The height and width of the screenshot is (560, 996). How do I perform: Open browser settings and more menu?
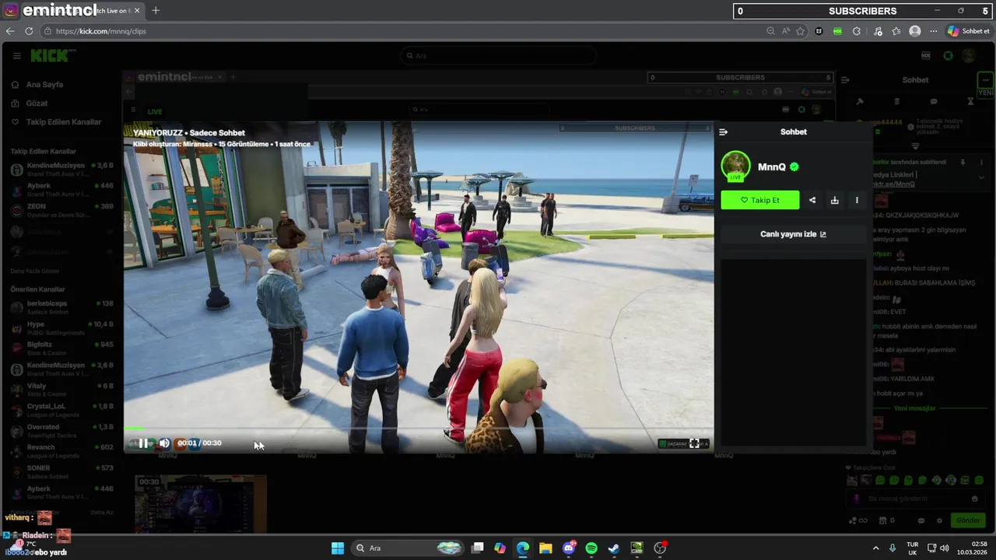pos(933,31)
